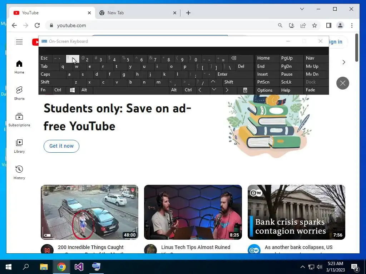Click spacebar on On-Screen Keyboard
Image resolution: width=366 pixels, height=274 pixels.
coord(131,90)
